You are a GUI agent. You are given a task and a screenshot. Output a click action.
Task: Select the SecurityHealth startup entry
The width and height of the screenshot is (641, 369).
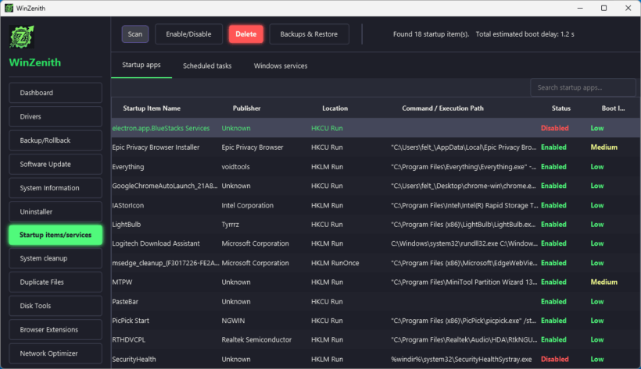(375, 359)
